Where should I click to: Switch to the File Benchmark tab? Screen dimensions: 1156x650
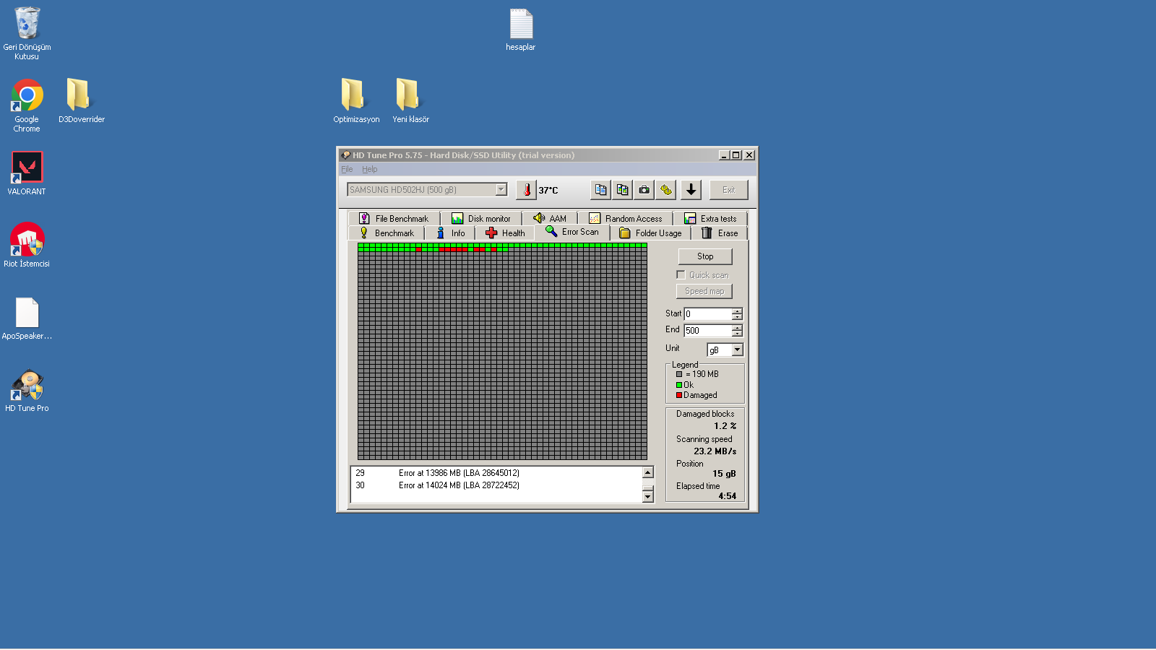click(x=394, y=218)
